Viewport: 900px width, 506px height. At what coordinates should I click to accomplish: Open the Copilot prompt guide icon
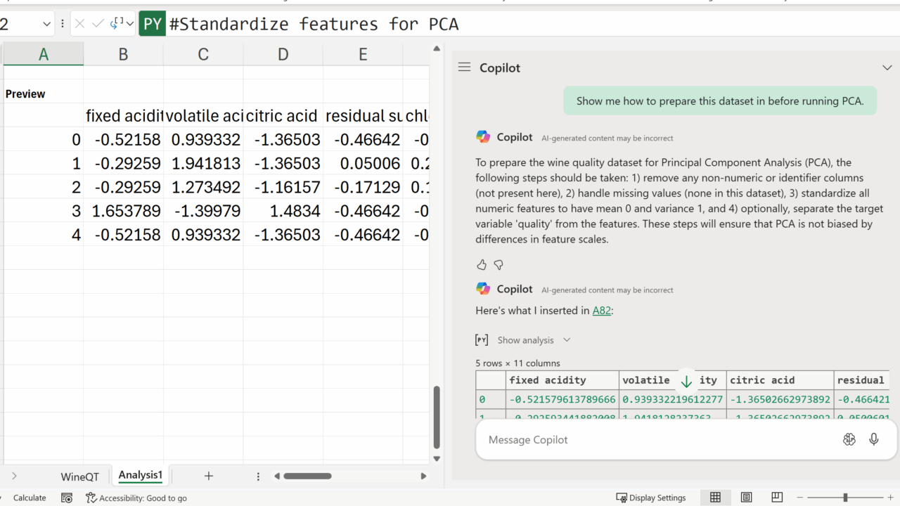tap(849, 439)
